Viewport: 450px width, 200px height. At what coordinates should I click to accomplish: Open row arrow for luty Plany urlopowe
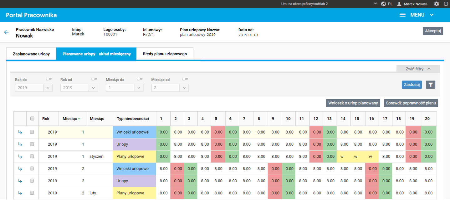click(20, 193)
